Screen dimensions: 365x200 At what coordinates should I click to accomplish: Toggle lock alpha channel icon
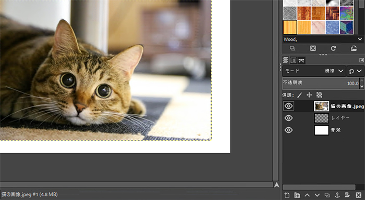tap(319, 95)
